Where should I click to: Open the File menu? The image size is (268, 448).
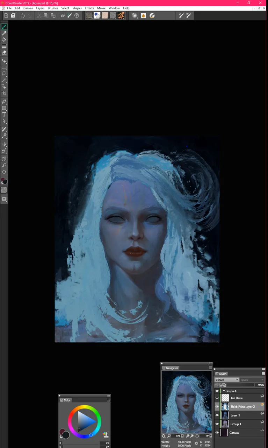(x=9, y=8)
